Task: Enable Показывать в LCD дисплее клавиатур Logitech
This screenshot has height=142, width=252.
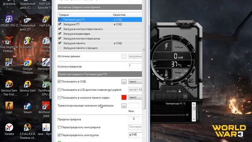Action: click(x=59, y=90)
